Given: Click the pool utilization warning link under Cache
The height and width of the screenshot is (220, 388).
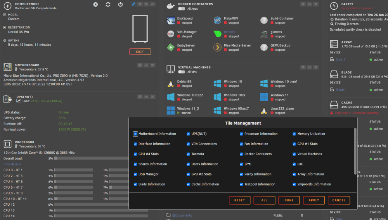Looking at the screenshot, I should [357, 113].
